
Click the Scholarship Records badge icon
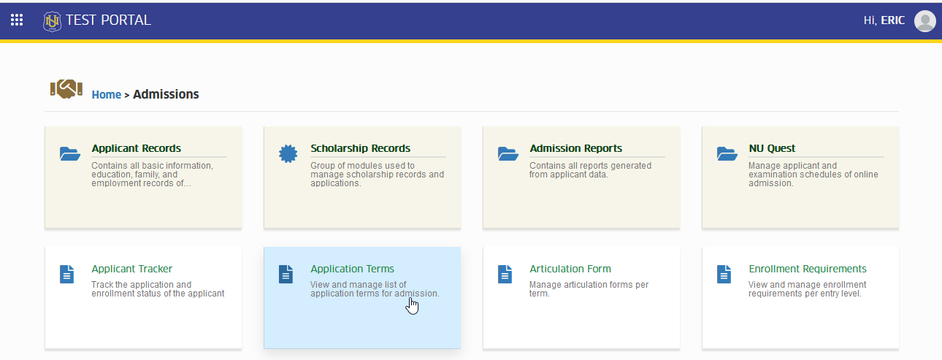(x=288, y=154)
